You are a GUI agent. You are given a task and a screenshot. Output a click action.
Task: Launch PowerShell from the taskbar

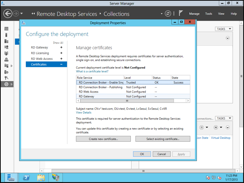click(x=26, y=177)
